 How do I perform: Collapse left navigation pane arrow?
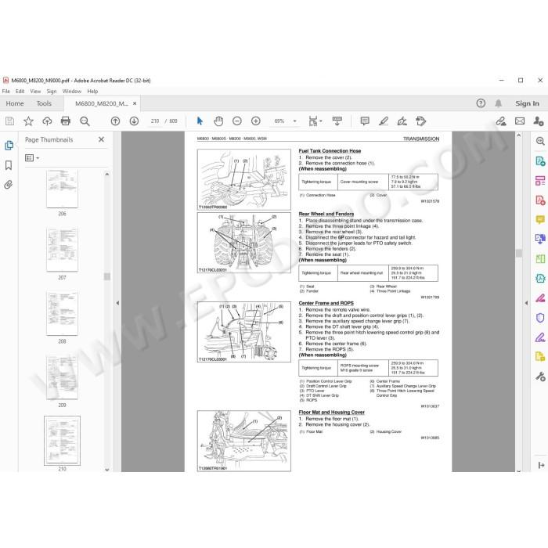117,303
